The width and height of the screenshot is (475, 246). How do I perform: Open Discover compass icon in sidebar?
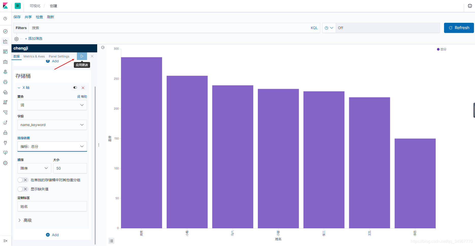tap(5, 31)
